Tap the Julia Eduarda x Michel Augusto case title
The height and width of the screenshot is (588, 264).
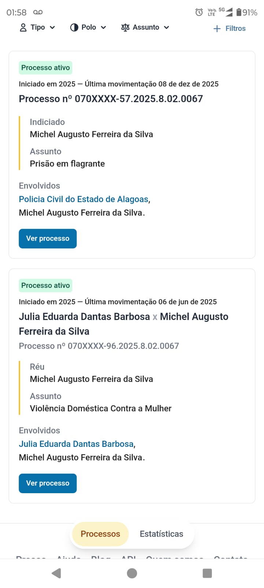123,323
